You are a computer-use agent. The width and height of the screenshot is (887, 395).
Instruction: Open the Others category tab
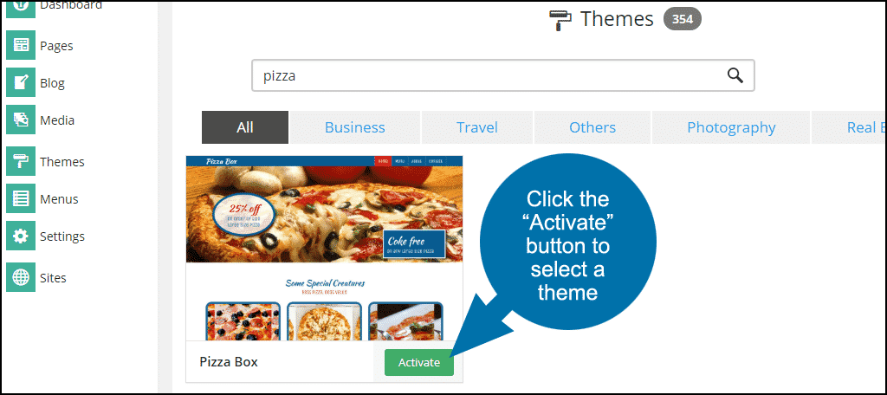[592, 127]
